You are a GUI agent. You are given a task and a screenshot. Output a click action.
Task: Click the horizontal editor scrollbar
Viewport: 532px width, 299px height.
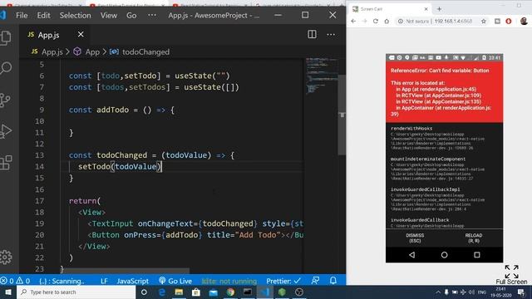point(126,272)
